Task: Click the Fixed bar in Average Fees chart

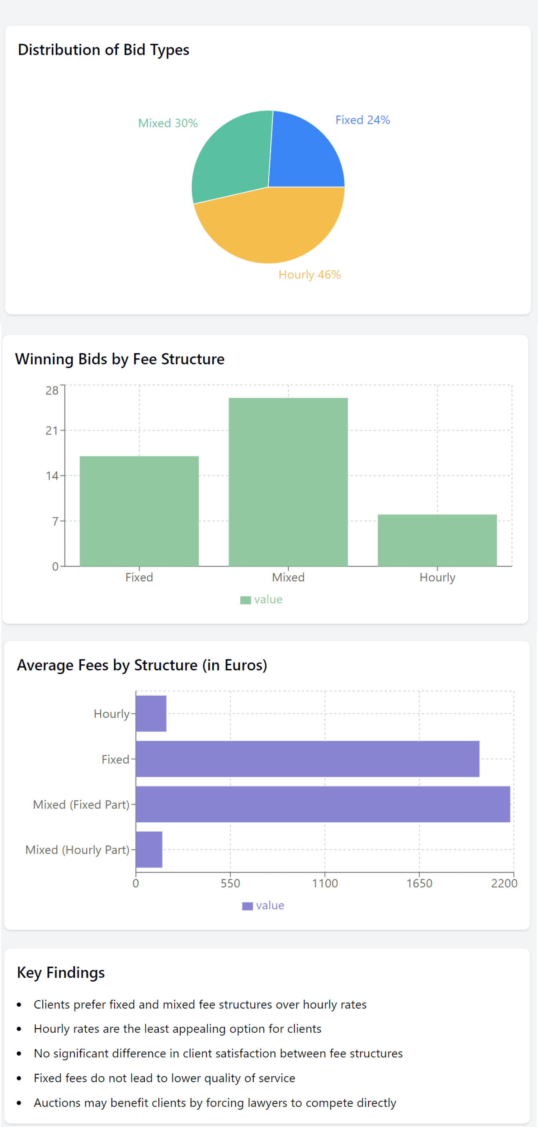Action: 307,759
